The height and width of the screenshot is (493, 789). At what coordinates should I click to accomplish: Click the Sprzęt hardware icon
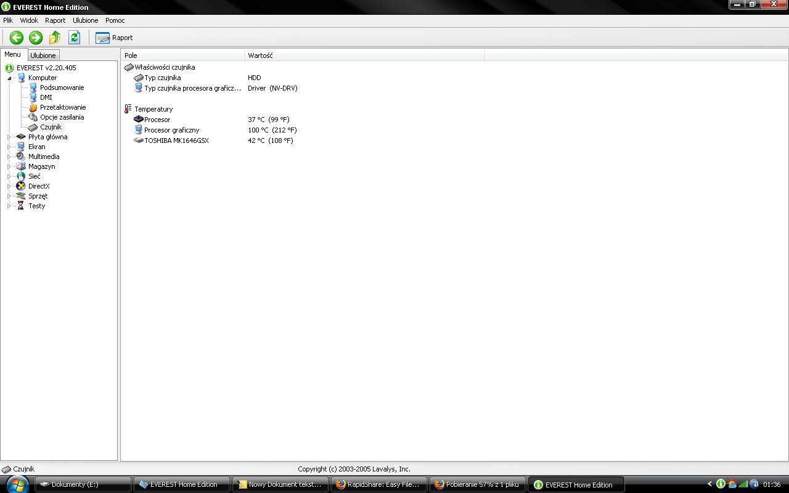(21, 196)
